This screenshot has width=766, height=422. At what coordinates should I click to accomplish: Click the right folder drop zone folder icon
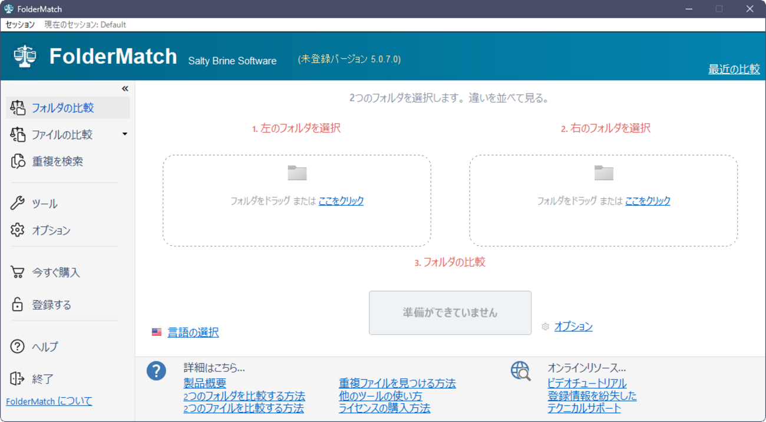click(604, 173)
